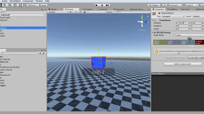The width and height of the screenshot is (204, 114).
Task: Open the Help menu
Action: click(x=47, y=1)
